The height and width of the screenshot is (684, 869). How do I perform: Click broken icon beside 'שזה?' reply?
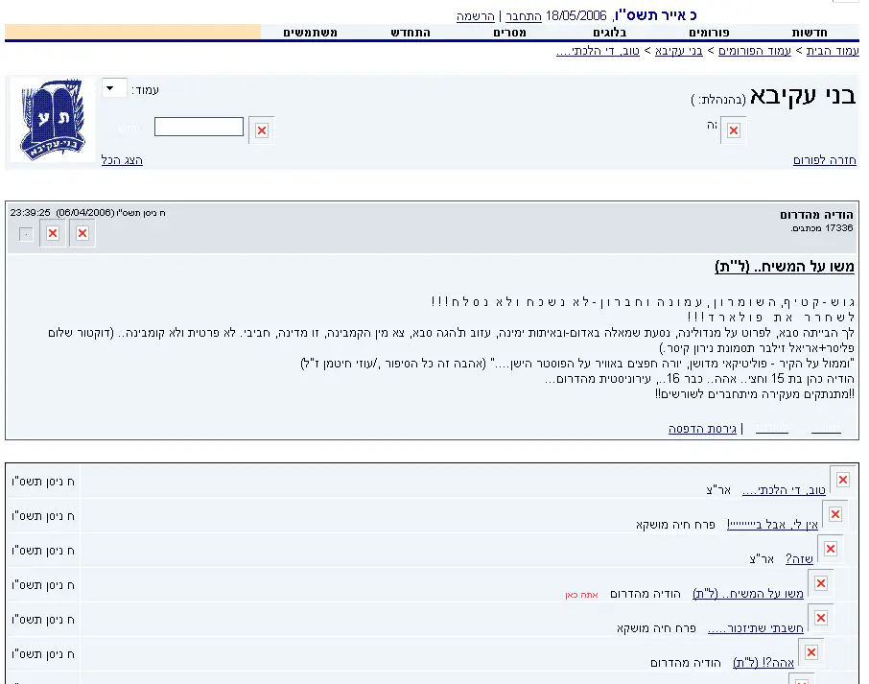(x=830, y=549)
